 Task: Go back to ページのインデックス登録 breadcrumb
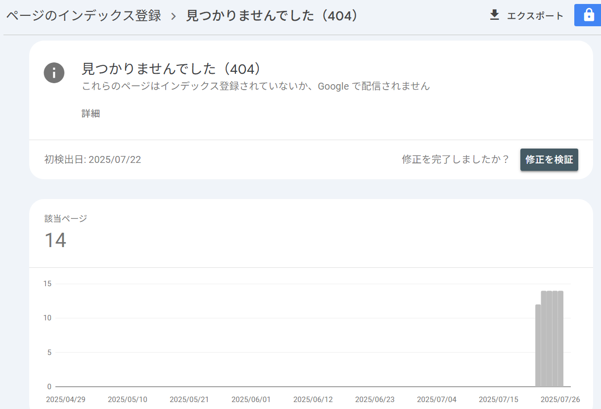(x=84, y=16)
